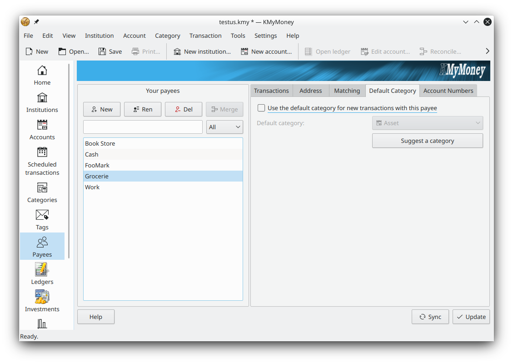Image resolution: width=513 pixels, height=364 pixels.
Task: Switch to Categories view
Action: click(42, 193)
